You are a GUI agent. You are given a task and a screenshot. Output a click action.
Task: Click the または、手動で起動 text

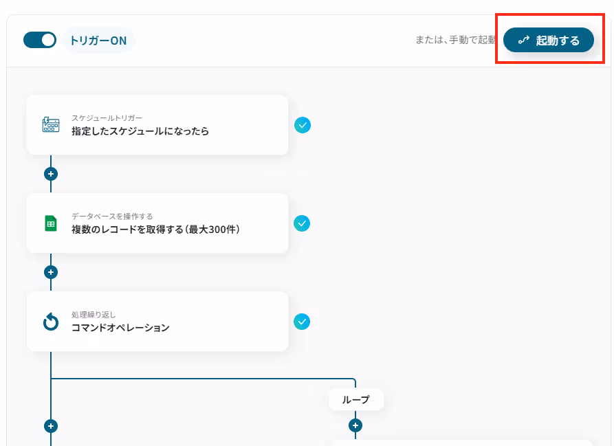[456, 40]
